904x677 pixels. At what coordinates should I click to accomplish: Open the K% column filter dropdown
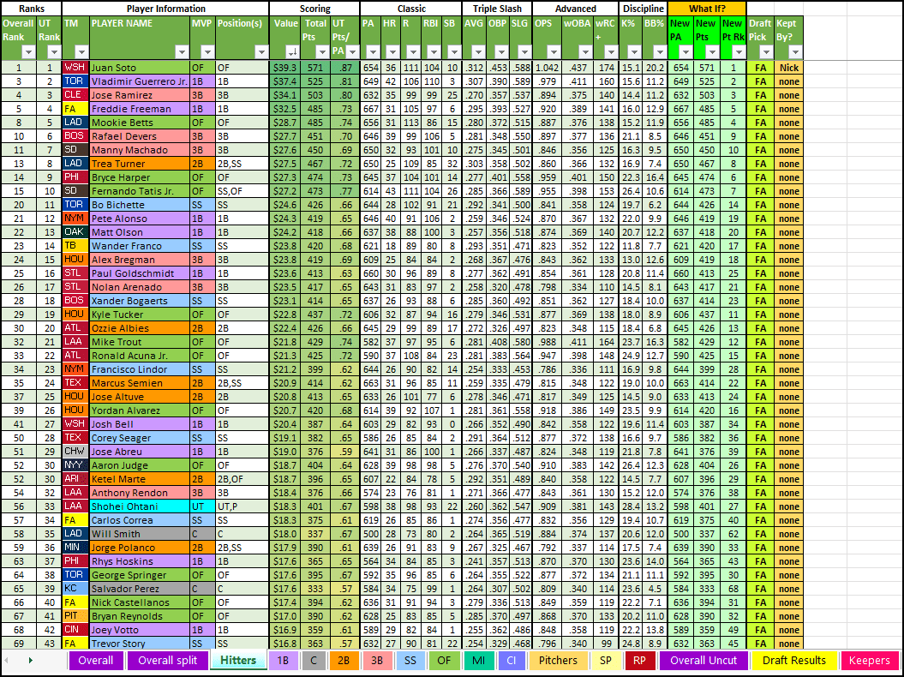(x=634, y=52)
